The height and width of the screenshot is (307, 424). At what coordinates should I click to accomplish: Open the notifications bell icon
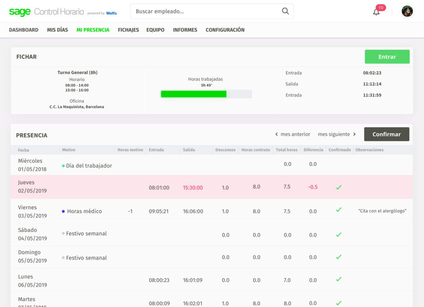pos(376,12)
